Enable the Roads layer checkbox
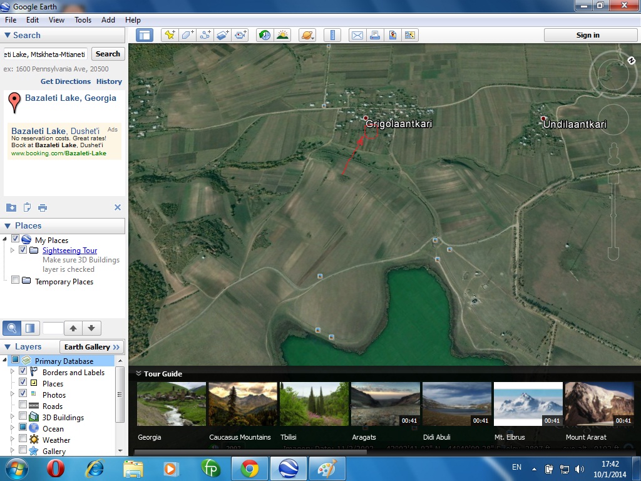 click(23, 405)
